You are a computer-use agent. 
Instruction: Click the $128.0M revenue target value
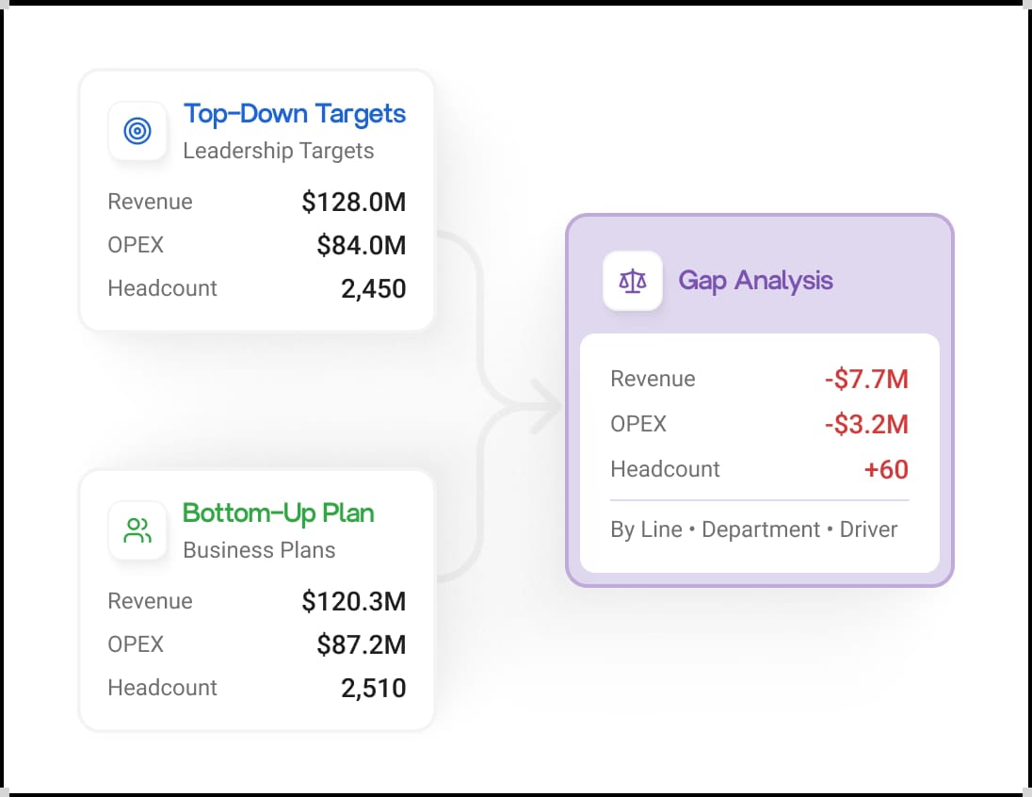coord(354,203)
